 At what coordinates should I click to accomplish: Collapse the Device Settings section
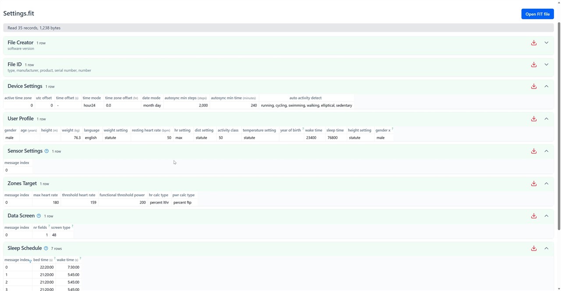(546, 86)
